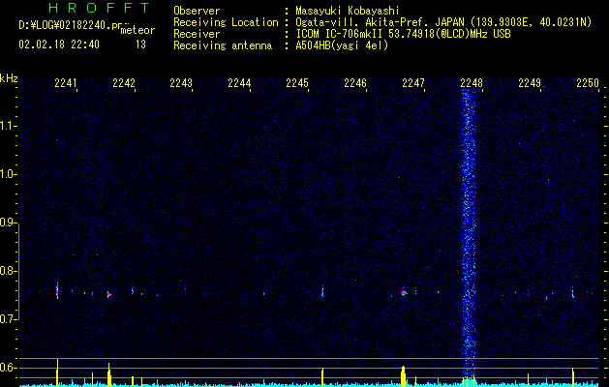Click the date stamp 02.02.18 22:40

(59, 45)
